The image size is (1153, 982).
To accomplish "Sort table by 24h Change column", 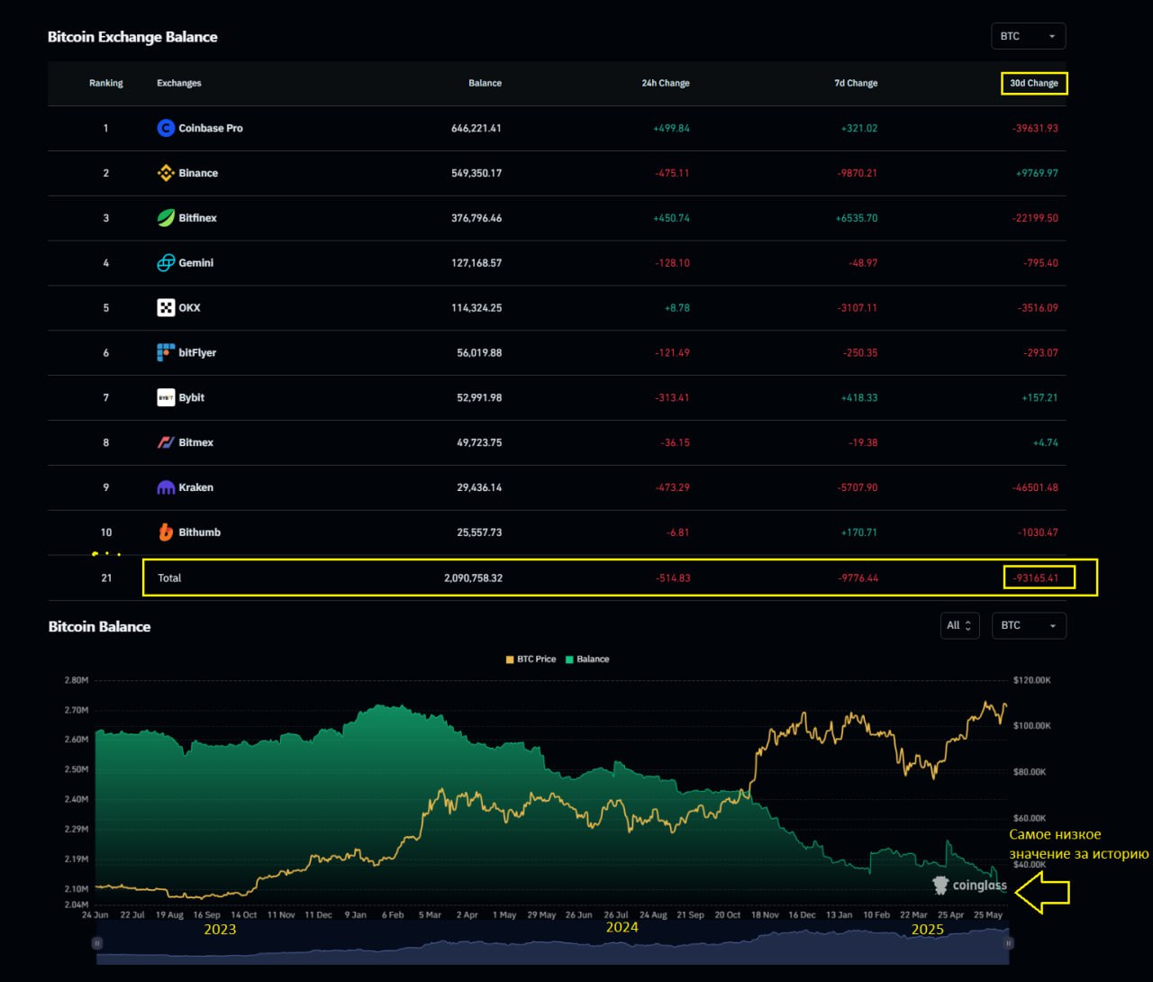I will (x=665, y=83).
